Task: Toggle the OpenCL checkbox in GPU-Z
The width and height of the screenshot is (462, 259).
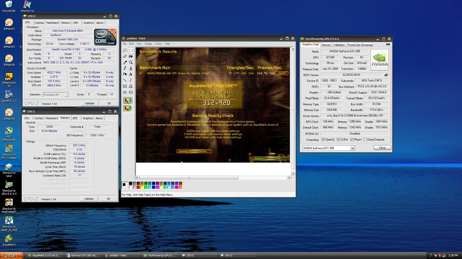Action: 323,139
